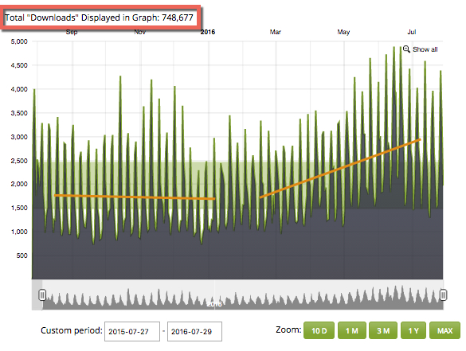Click the Show all link
The image size is (466, 351).
point(425,49)
